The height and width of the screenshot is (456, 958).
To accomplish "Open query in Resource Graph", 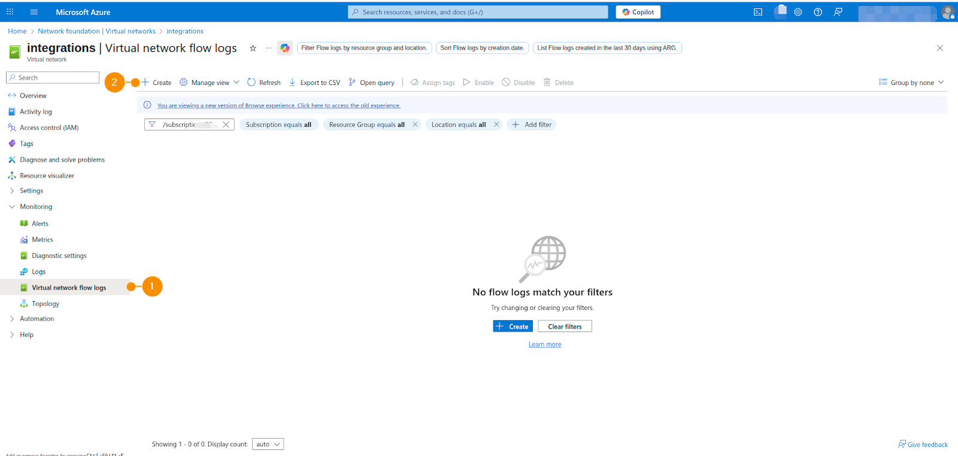I will tap(372, 83).
